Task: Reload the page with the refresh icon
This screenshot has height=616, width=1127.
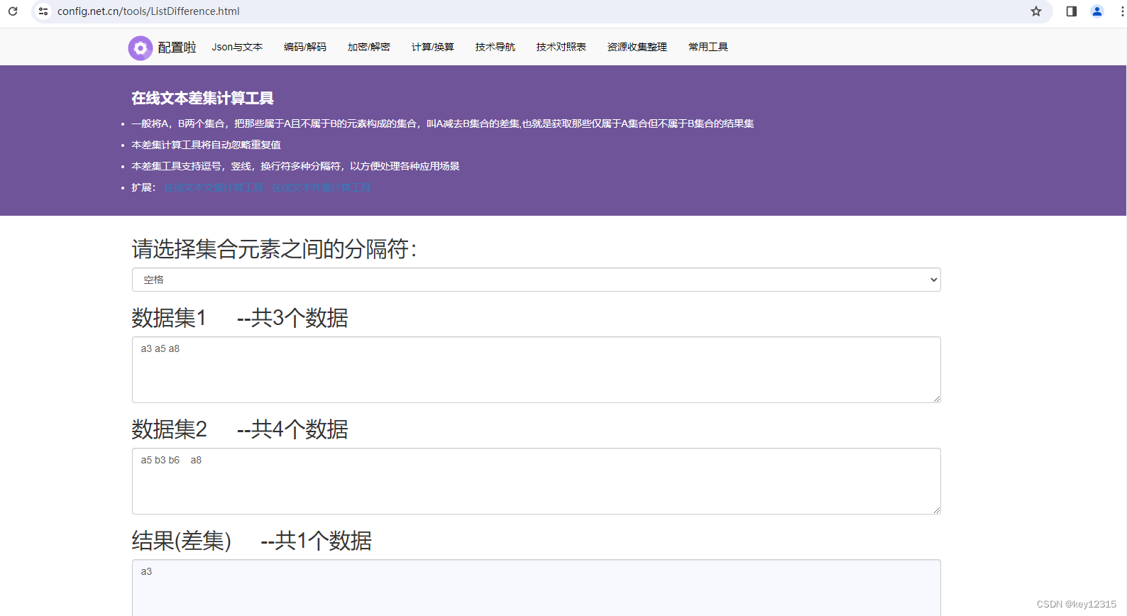Action: click(13, 11)
